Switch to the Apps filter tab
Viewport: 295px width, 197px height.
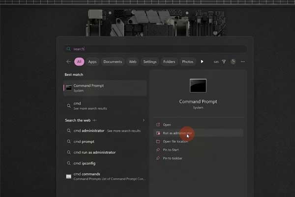(92, 62)
